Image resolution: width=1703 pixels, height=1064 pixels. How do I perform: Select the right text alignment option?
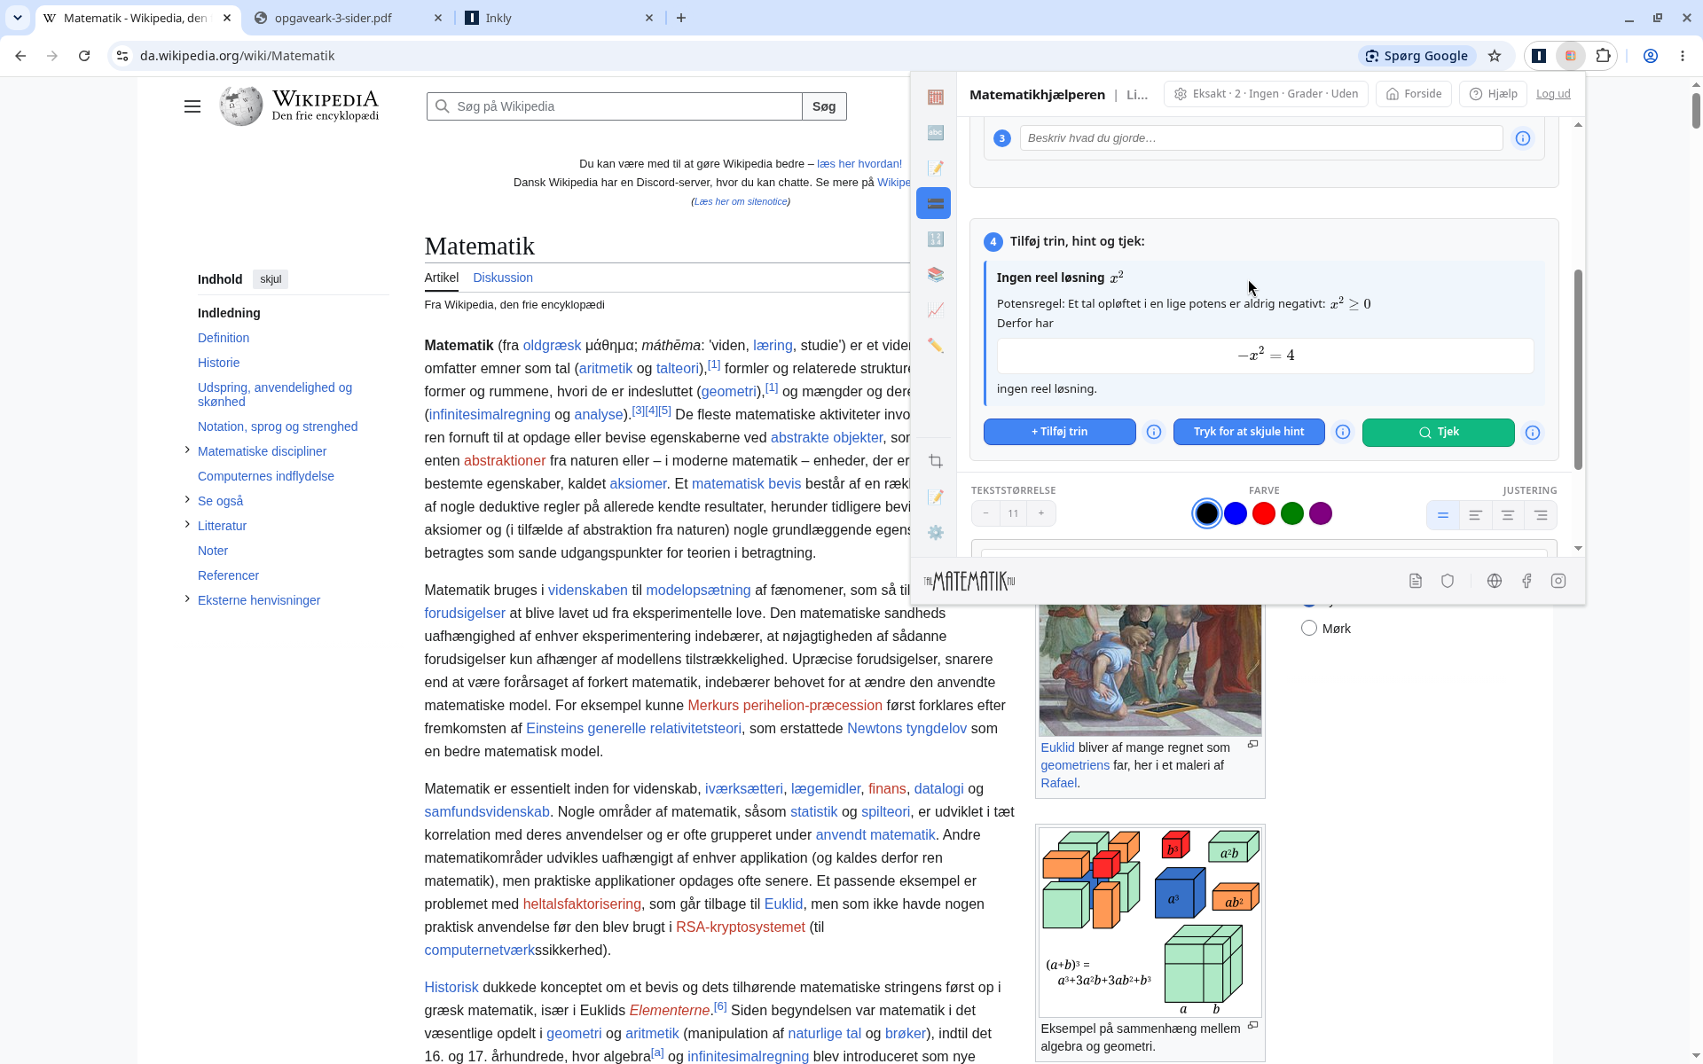(x=1541, y=515)
